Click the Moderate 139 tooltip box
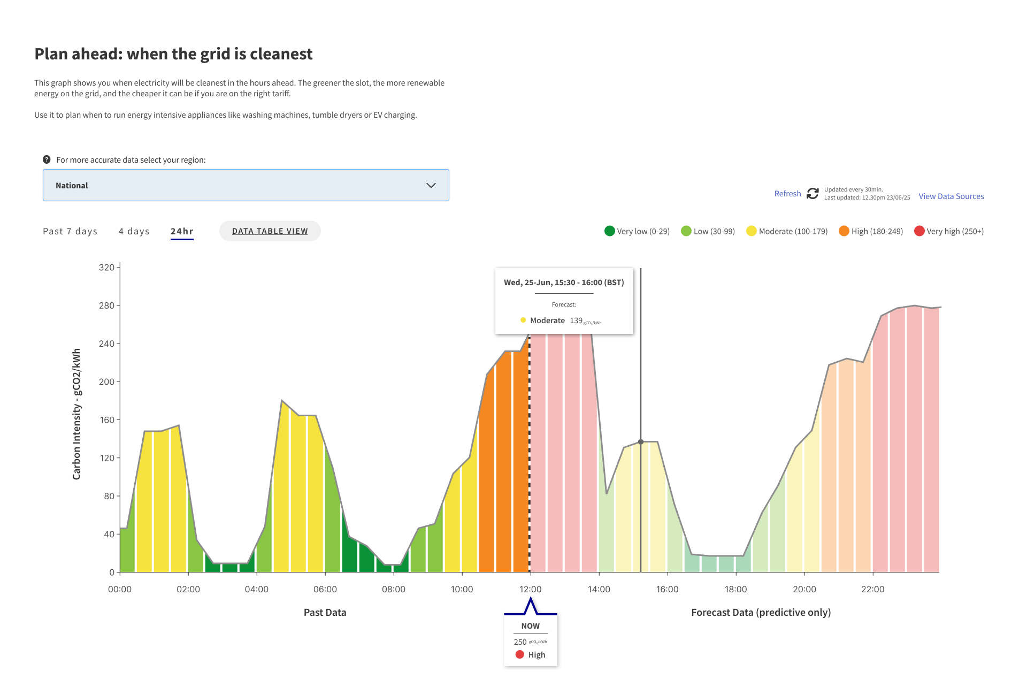 [x=564, y=301]
